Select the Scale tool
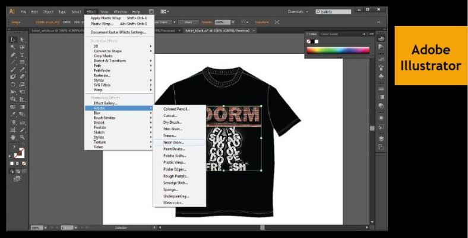This screenshot has width=468, height=238. (22, 85)
